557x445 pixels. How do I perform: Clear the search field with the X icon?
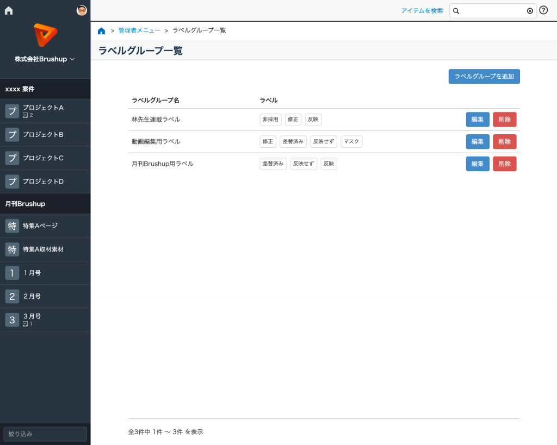pos(530,11)
